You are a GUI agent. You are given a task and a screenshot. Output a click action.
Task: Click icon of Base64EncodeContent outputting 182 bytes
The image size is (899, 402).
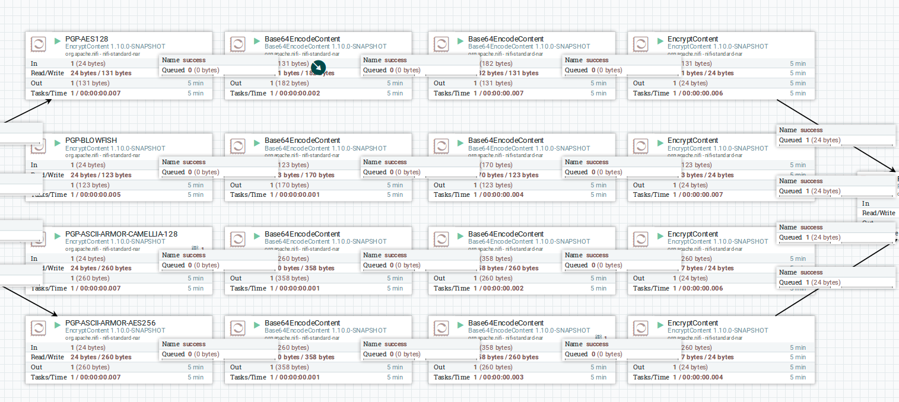point(238,44)
